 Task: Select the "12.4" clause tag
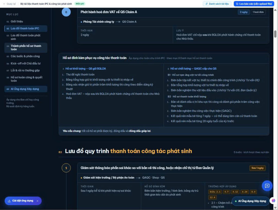212,197
